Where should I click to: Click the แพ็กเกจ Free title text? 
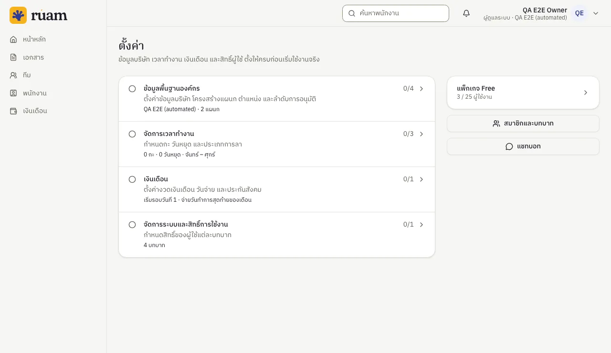pyautogui.click(x=476, y=88)
